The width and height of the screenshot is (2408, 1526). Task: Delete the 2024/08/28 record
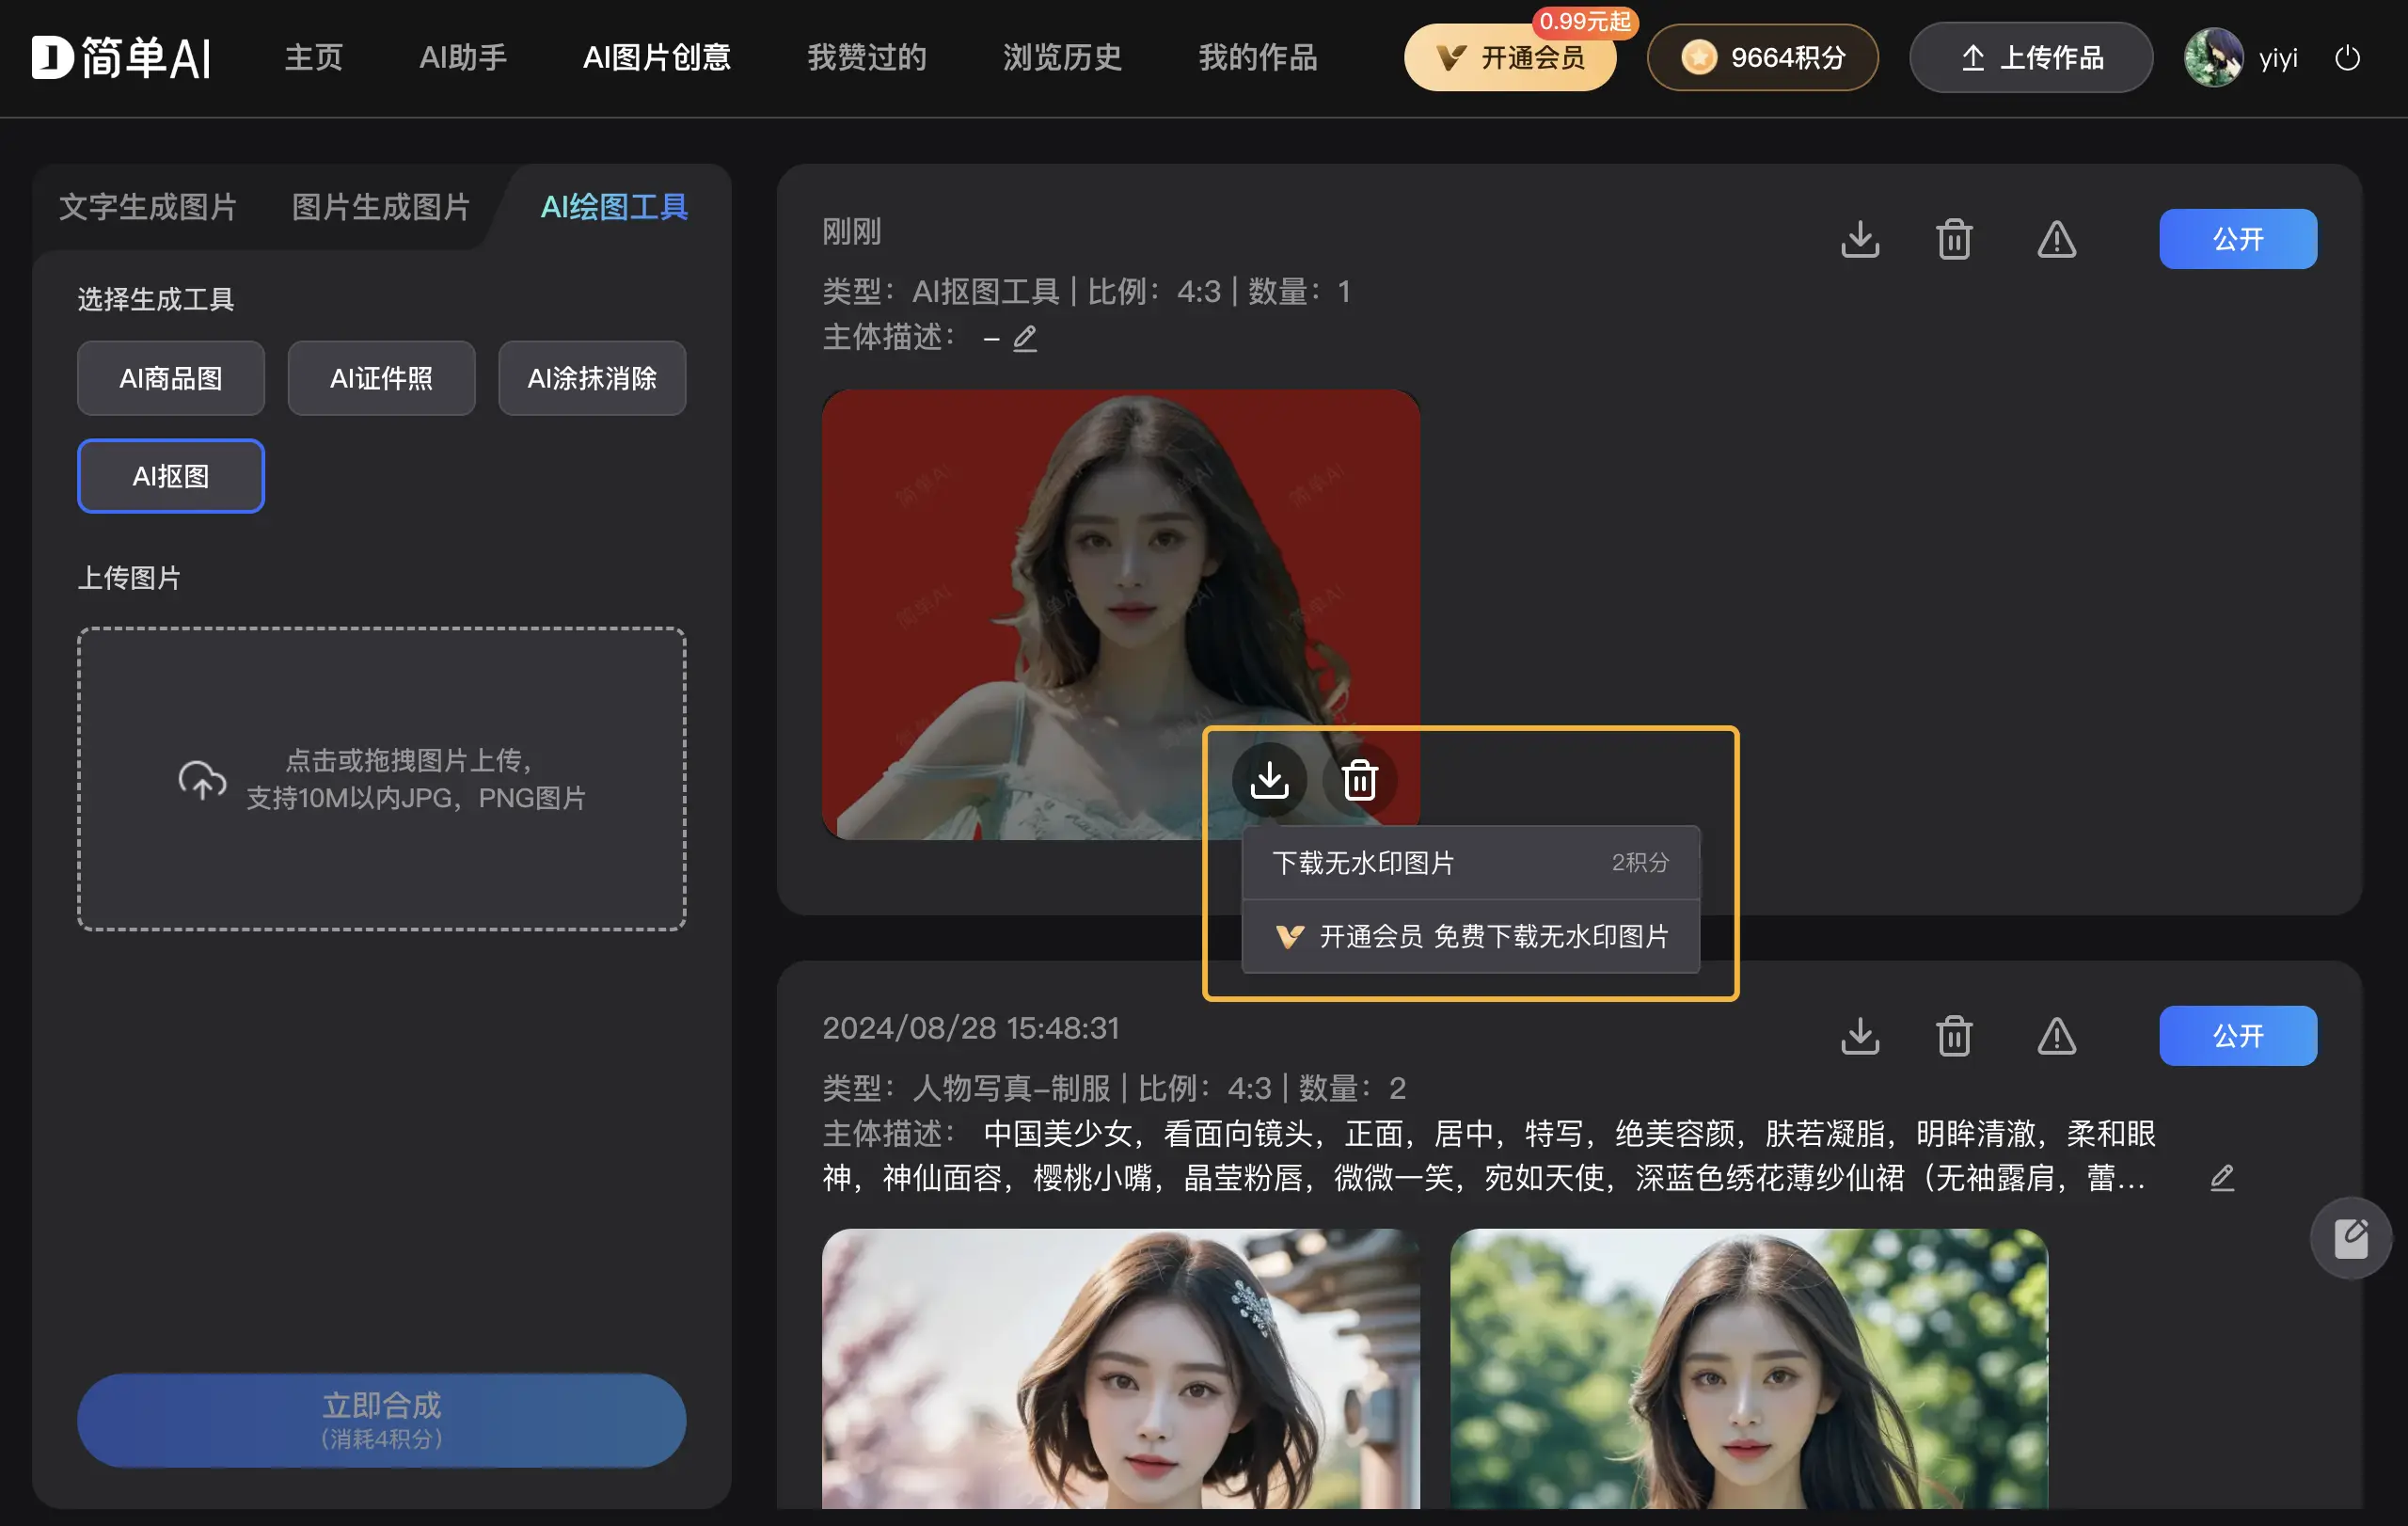(x=1954, y=1036)
